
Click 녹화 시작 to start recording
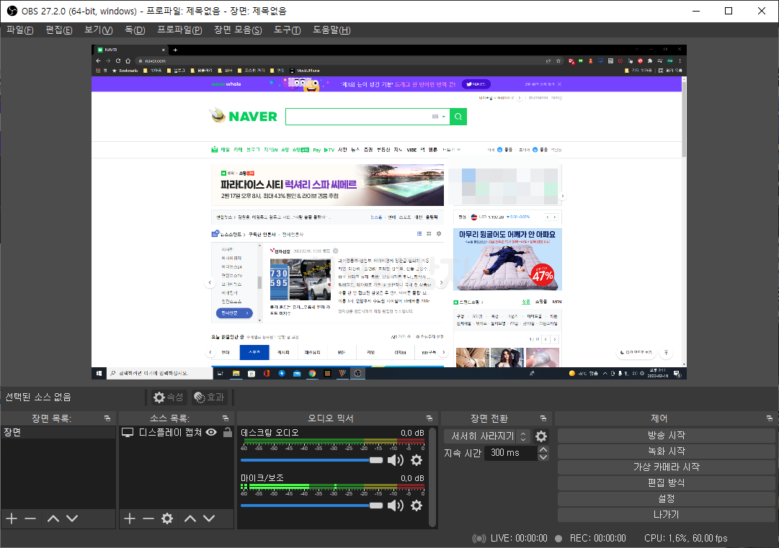pos(667,452)
